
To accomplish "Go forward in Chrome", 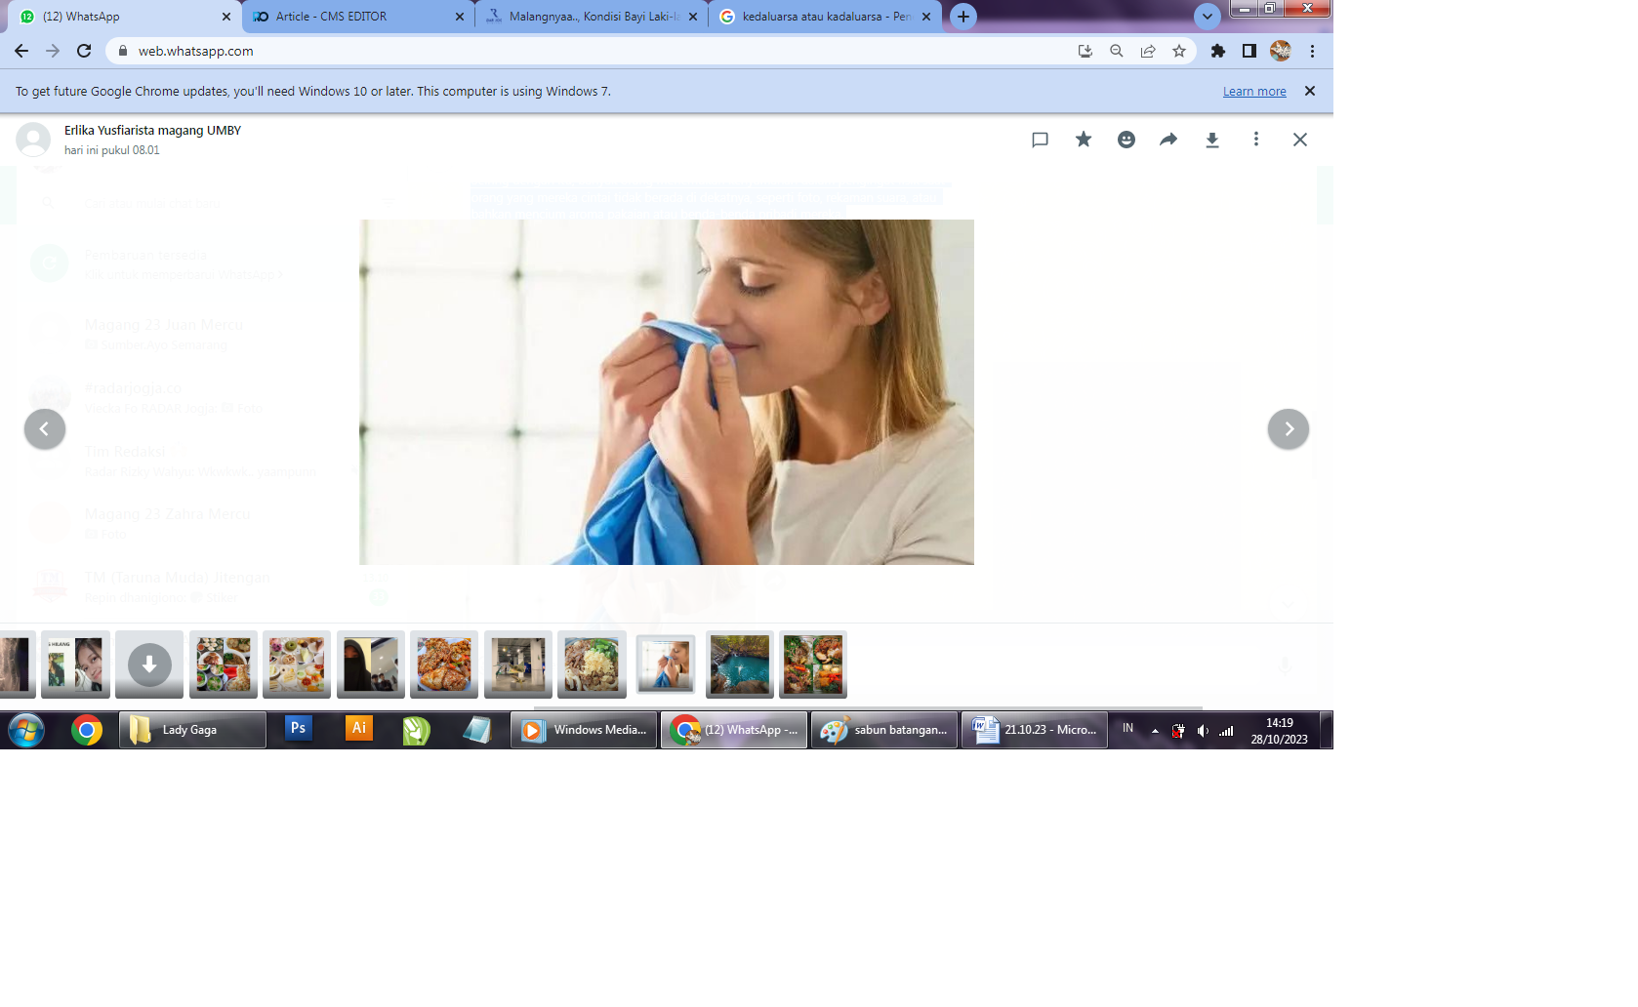I will [53, 51].
